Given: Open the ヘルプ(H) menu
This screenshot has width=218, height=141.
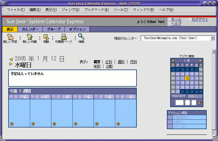Looking at the screenshot, I should (166, 10).
